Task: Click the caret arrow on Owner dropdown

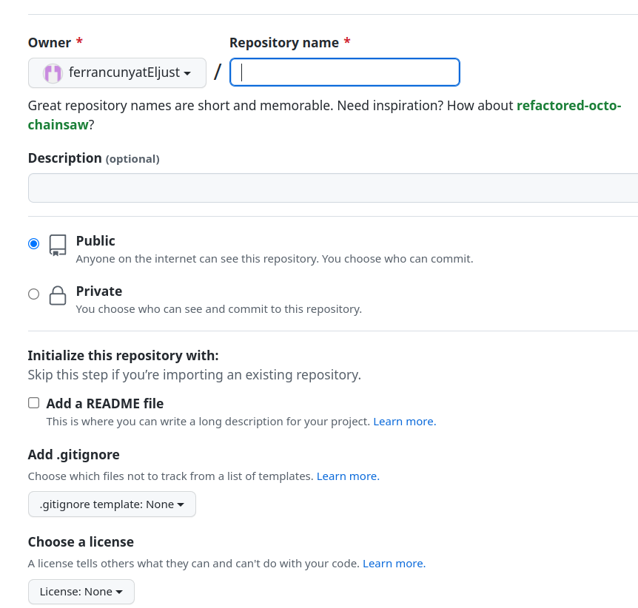Action: (187, 73)
